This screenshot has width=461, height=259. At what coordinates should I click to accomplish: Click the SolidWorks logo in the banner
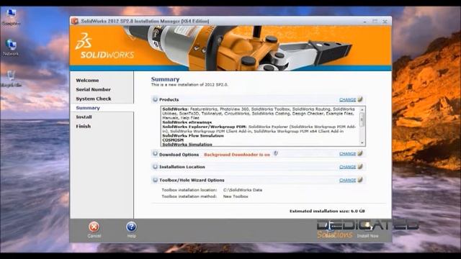coord(104,46)
